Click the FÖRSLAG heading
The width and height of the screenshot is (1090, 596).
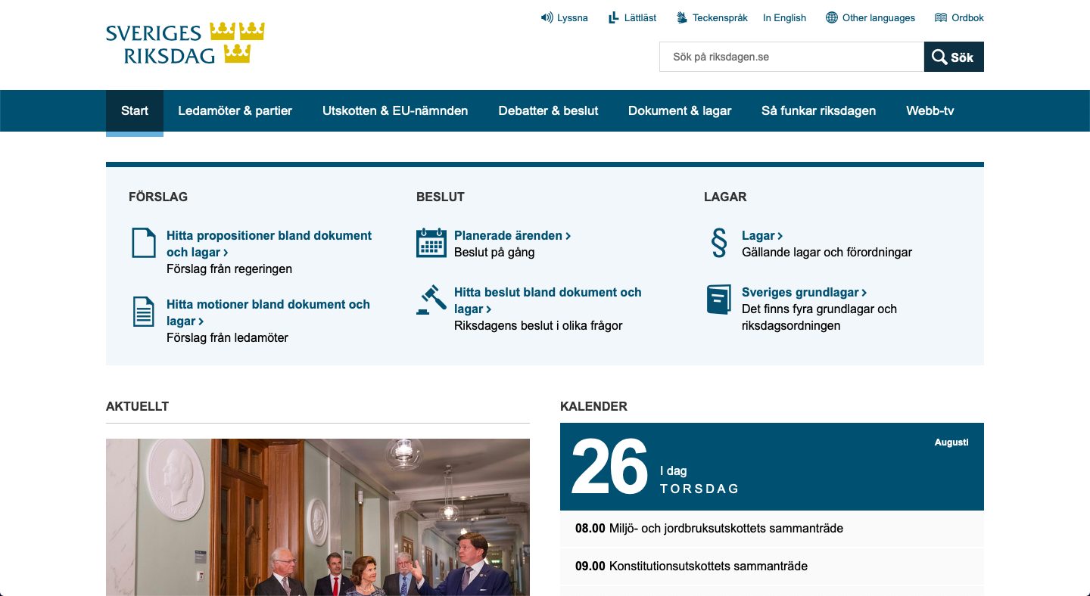pyautogui.click(x=158, y=197)
